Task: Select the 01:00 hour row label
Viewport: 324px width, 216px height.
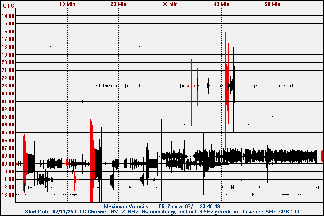Action: pyautogui.click(x=8, y=102)
